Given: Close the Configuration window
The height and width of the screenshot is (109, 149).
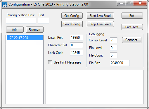Looking at the screenshot, I should (140, 3).
